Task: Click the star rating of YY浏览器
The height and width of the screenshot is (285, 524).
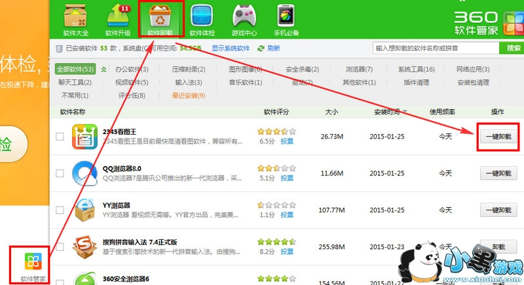Action: (x=276, y=205)
